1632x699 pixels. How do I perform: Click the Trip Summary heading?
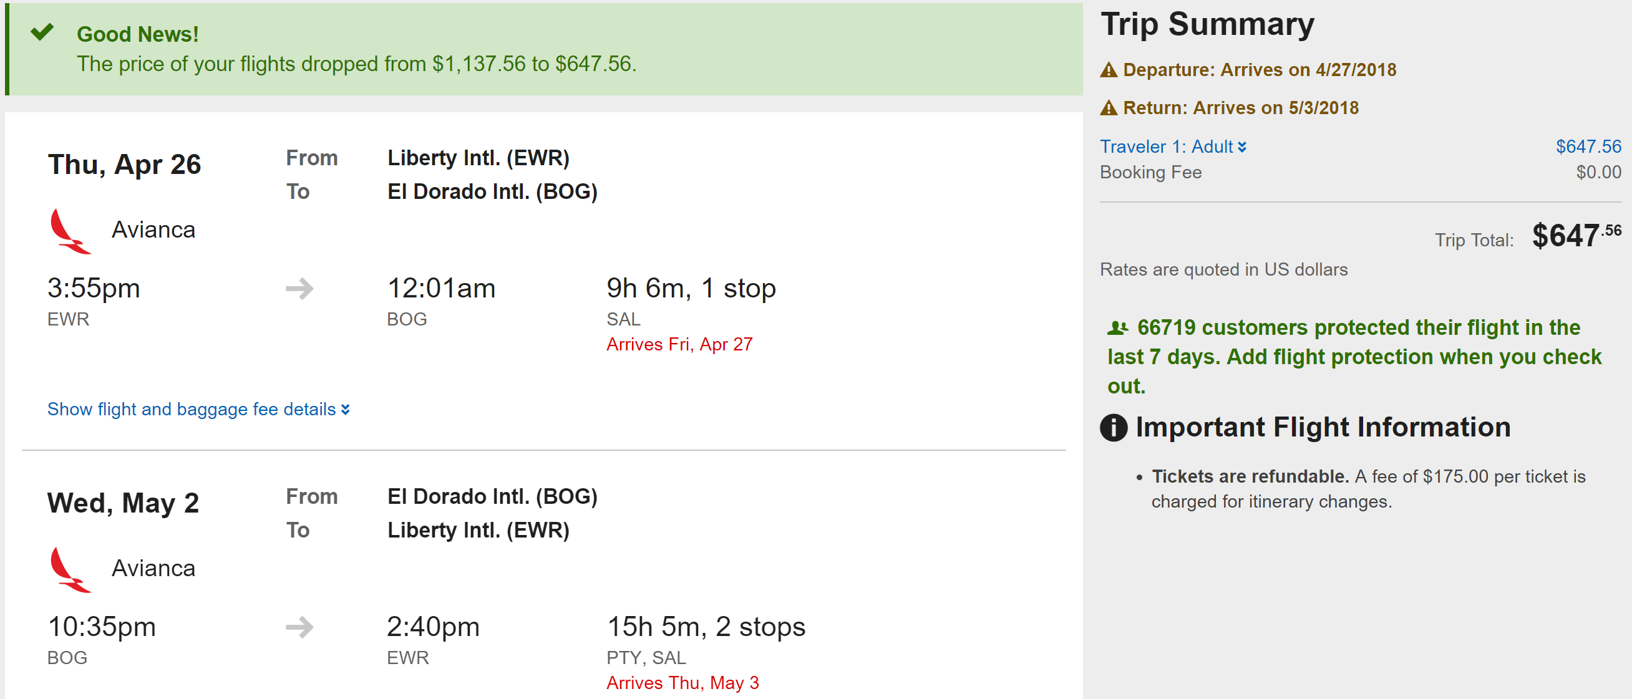(1207, 25)
